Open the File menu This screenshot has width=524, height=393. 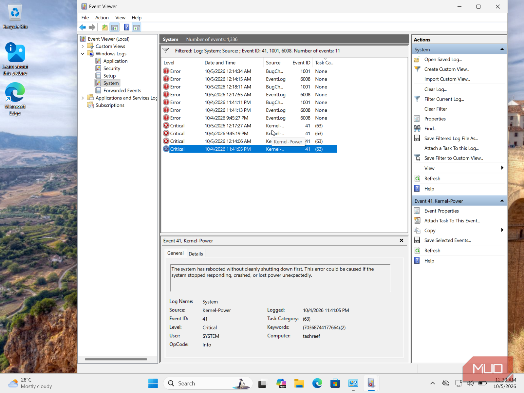tap(85, 18)
